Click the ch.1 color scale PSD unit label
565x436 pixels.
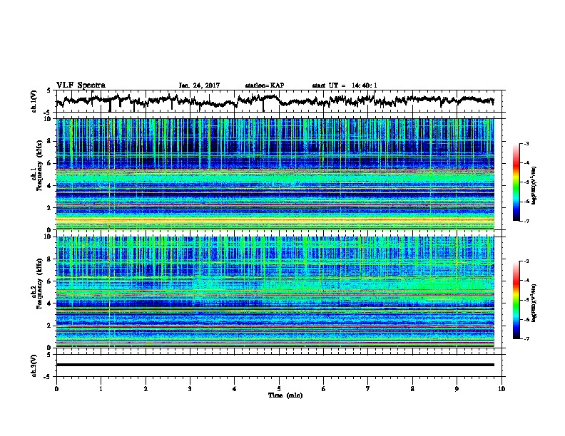(534, 185)
